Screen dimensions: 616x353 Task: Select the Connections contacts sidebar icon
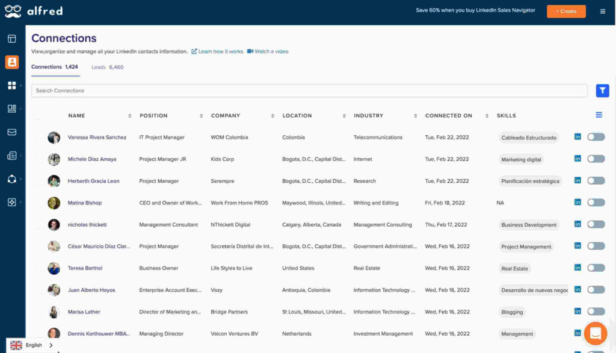pyautogui.click(x=12, y=62)
